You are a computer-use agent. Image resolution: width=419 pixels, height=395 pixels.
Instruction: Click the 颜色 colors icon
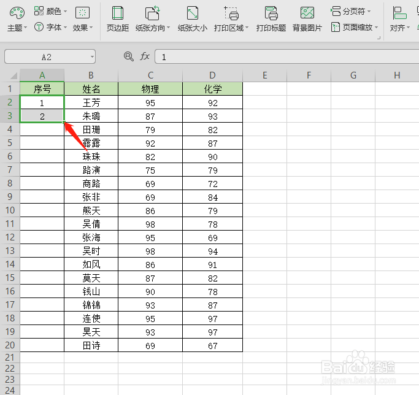(39, 11)
